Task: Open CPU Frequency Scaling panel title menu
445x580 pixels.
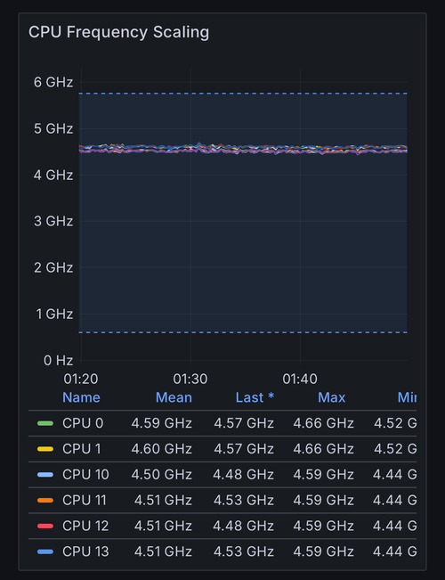Action: 118,32
